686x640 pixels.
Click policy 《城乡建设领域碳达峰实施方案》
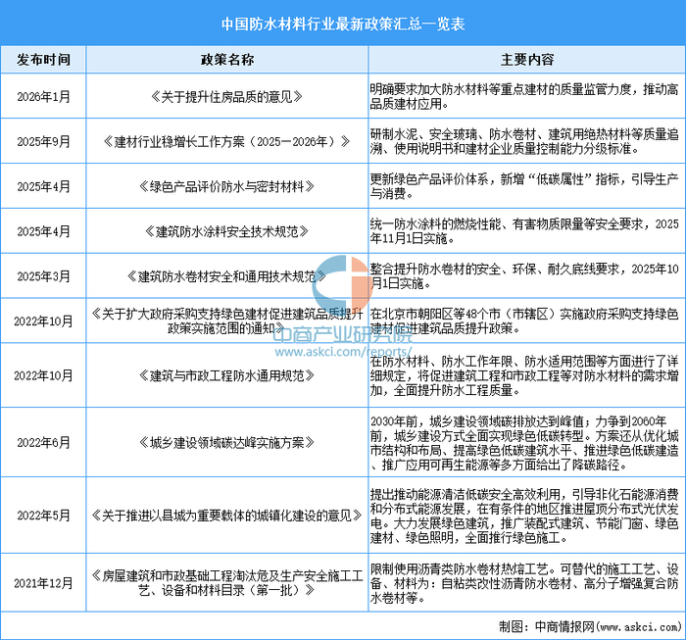click(x=227, y=442)
